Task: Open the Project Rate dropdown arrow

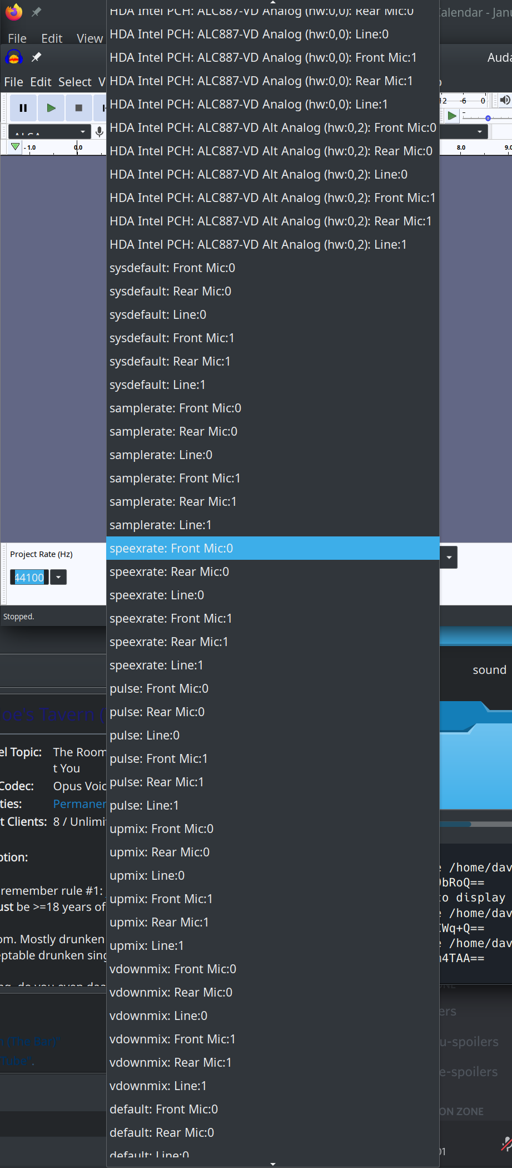Action: (58, 577)
